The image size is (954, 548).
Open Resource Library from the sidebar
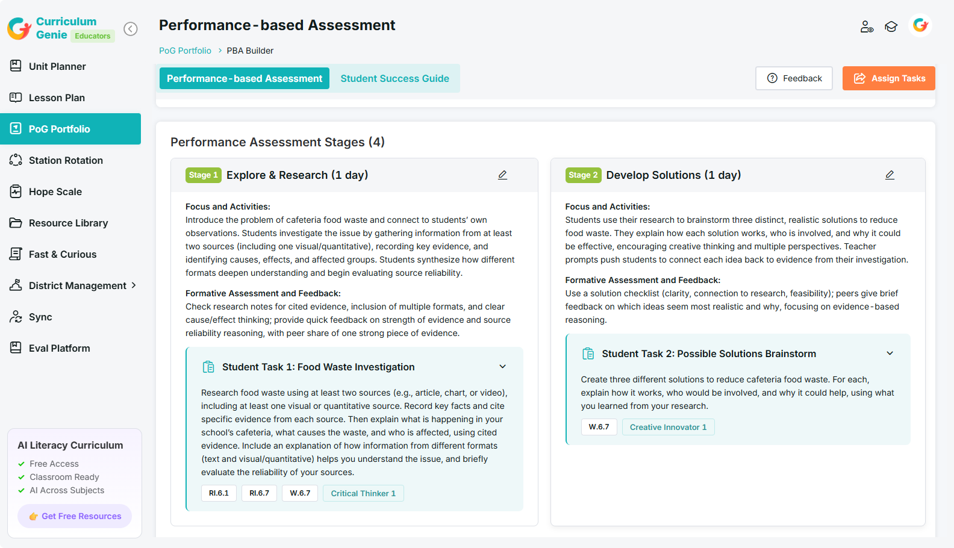tap(70, 223)
